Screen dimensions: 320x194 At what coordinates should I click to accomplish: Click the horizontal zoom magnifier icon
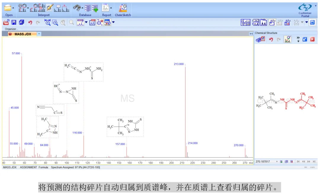(x=47, y=22)
